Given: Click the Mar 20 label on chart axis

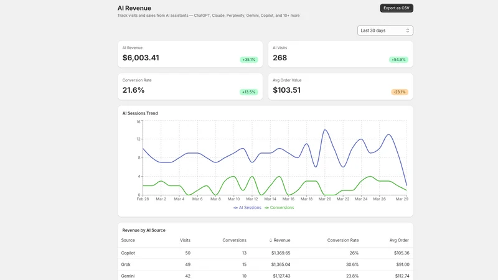Looking at the screenshot, I should pos(324,199).
